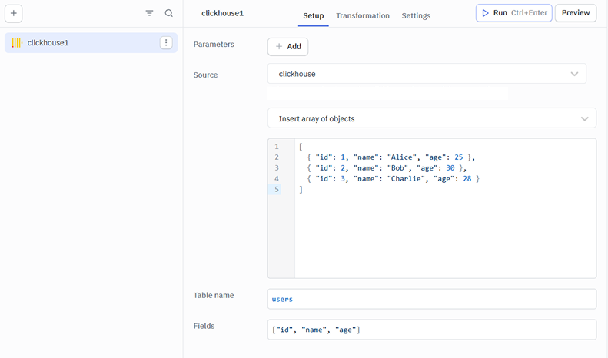The image size is (608, 358).
Task: Expand the Source clickhouse dropdown
Action: click(427, 74)
